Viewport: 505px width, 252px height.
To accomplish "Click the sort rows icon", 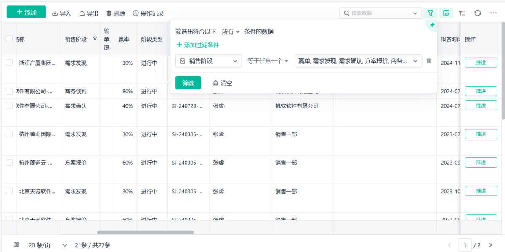I will coord(462,13).
